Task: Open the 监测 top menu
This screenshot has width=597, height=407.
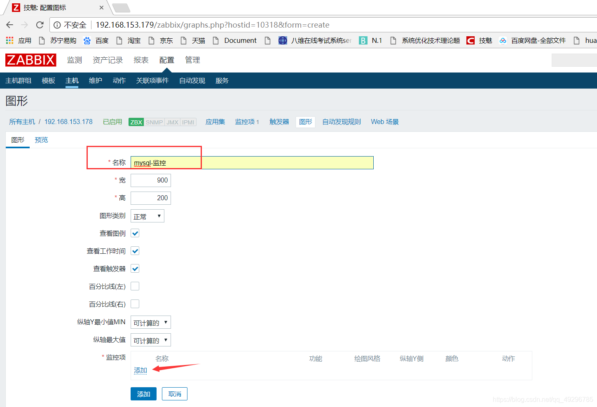Action: click(75, 60)
